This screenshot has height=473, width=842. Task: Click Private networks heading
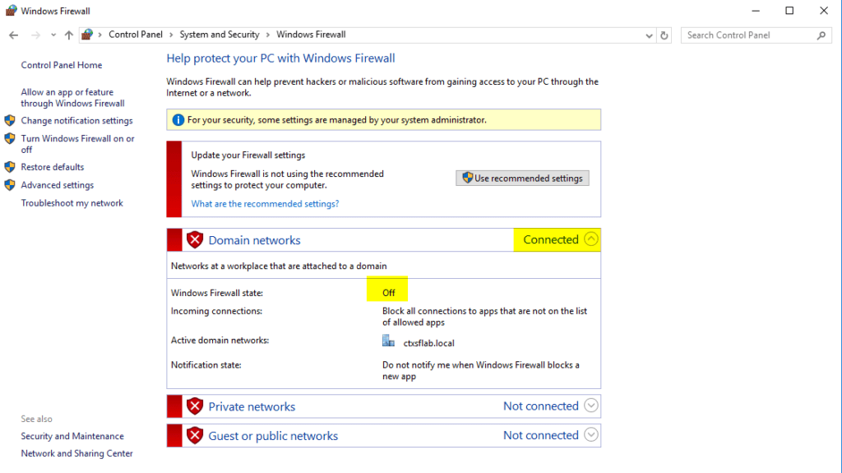pyautogui.click(x=252, y=406)
